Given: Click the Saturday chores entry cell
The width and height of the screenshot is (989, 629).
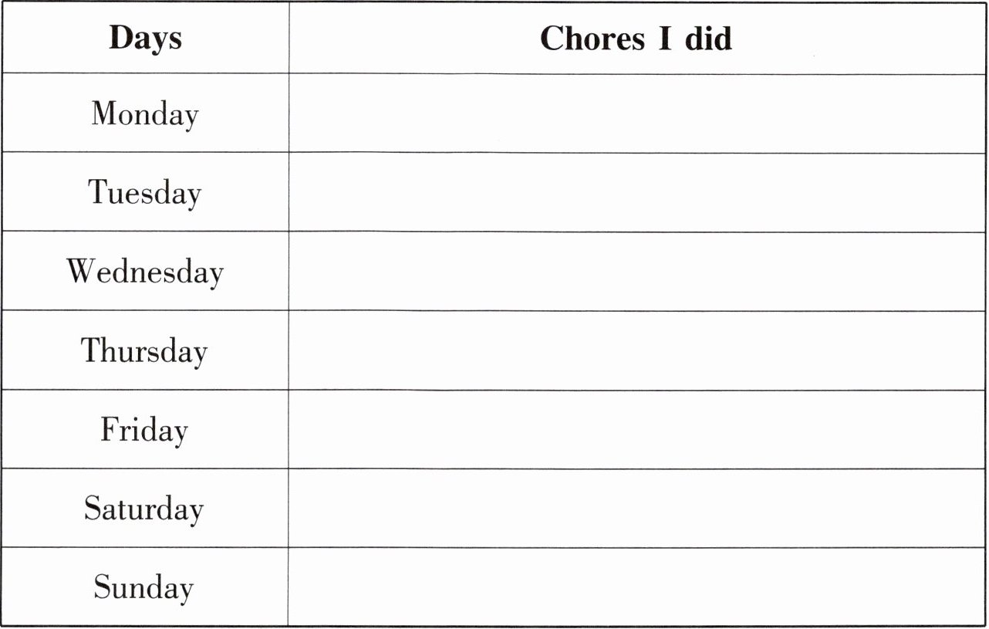Looking at the screenshot, I should coord(637,509).
